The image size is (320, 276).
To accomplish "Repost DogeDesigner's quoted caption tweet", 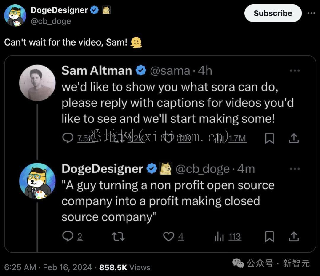I will point(118,237).
